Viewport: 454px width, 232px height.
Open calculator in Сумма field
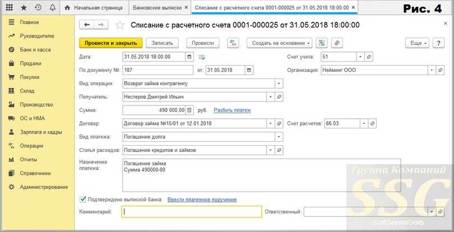(x=189, y=110)
